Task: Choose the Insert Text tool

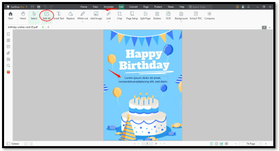Action: pos(59,16)
